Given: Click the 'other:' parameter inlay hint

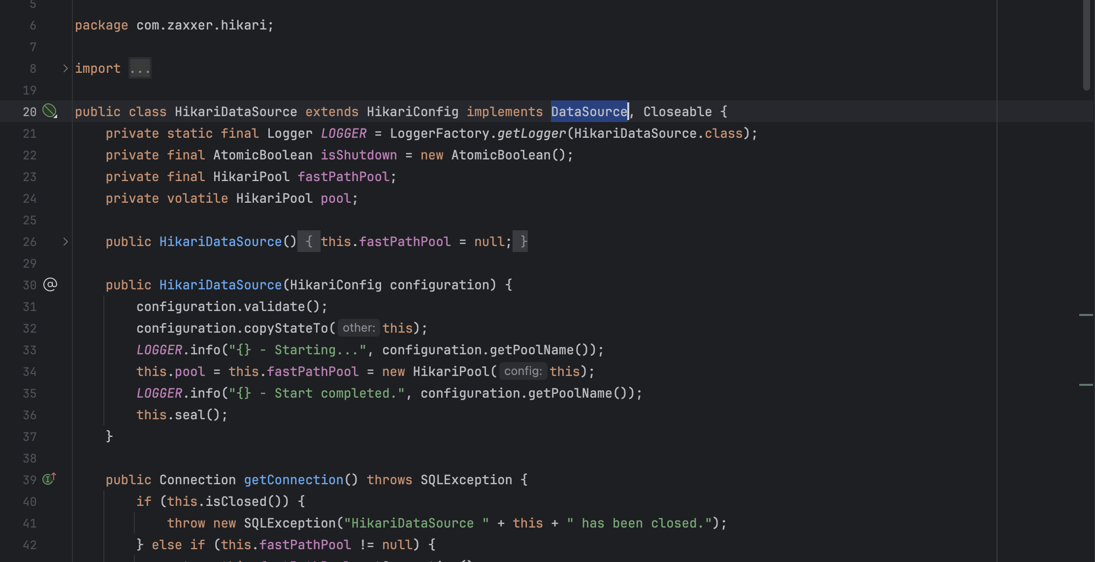Looking at the screenshot, I should pyautogui.click(x=358, y=328).
